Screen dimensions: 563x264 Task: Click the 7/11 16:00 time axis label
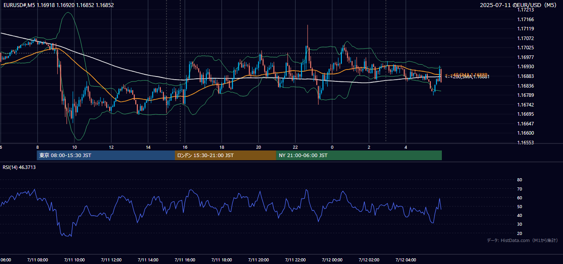185,260
